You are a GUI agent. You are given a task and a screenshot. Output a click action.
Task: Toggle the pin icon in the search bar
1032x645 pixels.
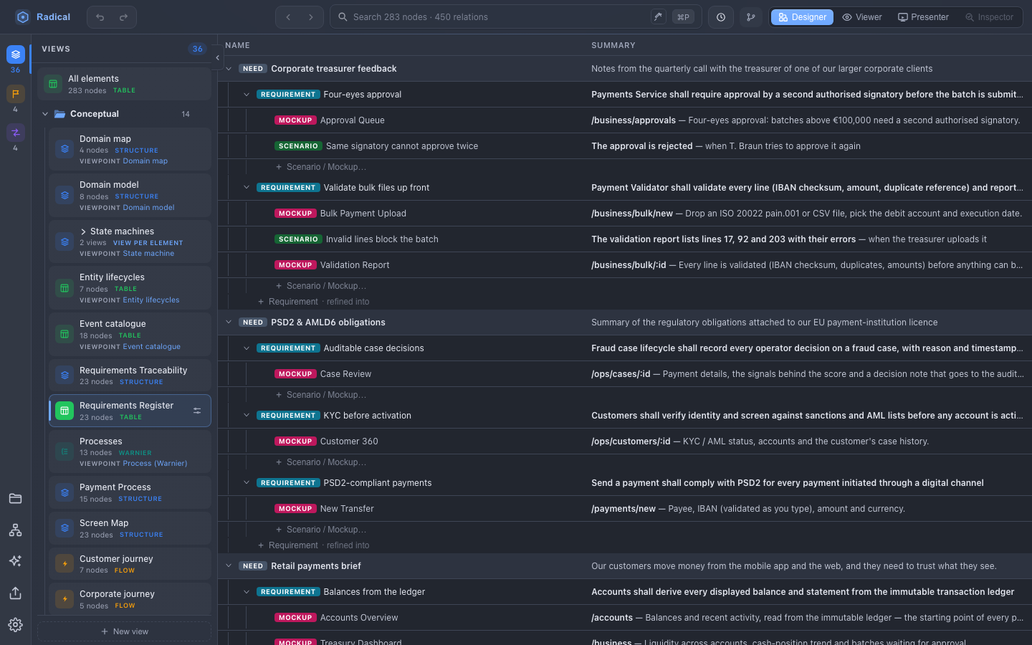[658, 17]
